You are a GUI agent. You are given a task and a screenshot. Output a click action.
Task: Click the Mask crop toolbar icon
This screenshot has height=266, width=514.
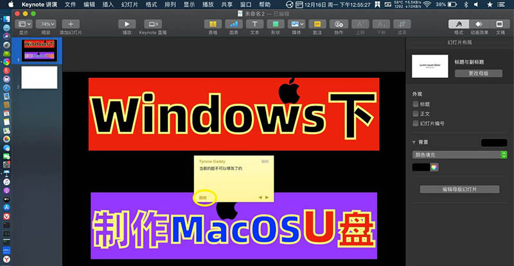coord(402,24)
